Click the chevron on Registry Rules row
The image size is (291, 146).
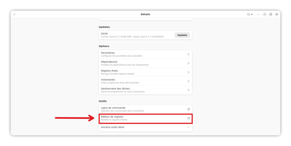(188, 72)
